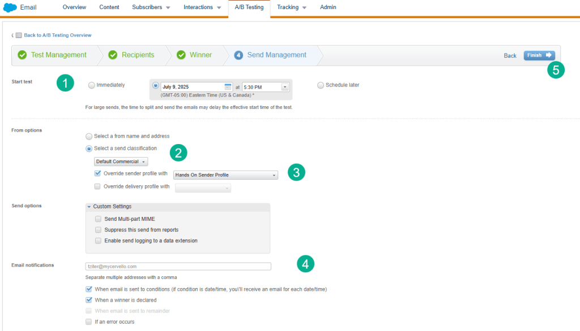Click the Back to A/B Testing Overview list icon
The image size is (580, 331).
pyautogui.click(x=19, y=35)
